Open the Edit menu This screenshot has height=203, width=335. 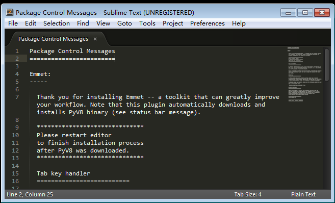pyautogui.click(x=31, y=23)
